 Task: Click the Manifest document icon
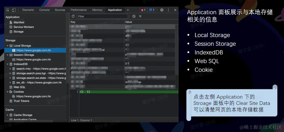pos(11,22)
